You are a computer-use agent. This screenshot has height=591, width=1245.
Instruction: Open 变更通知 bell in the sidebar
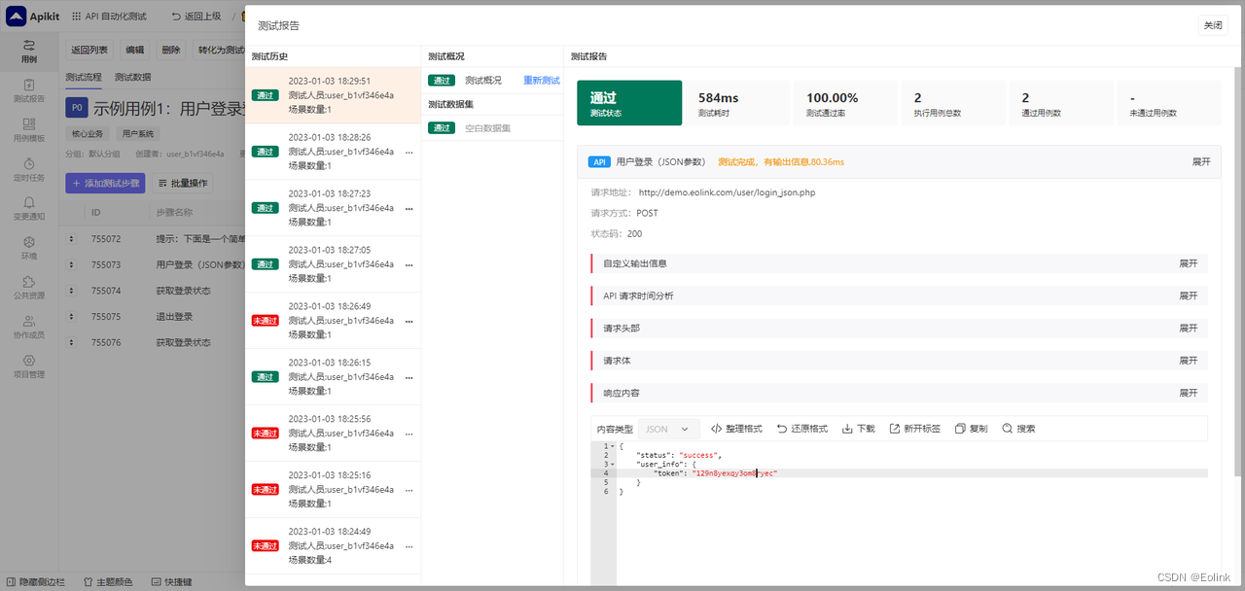29,209
